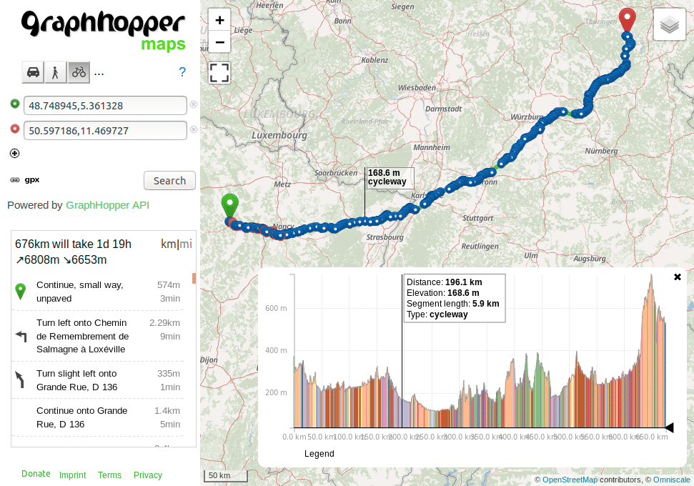Enter fullscreen map view

click(219, 72)
